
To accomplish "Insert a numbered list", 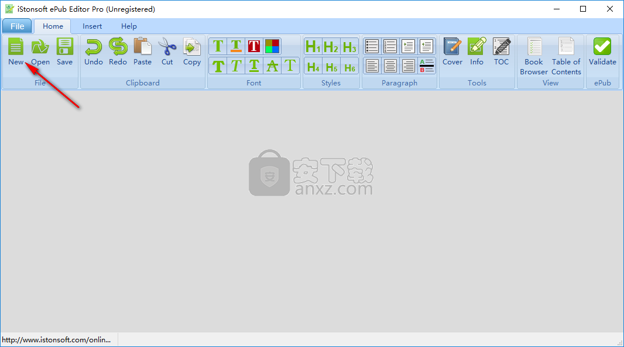I will click(390, 47).
